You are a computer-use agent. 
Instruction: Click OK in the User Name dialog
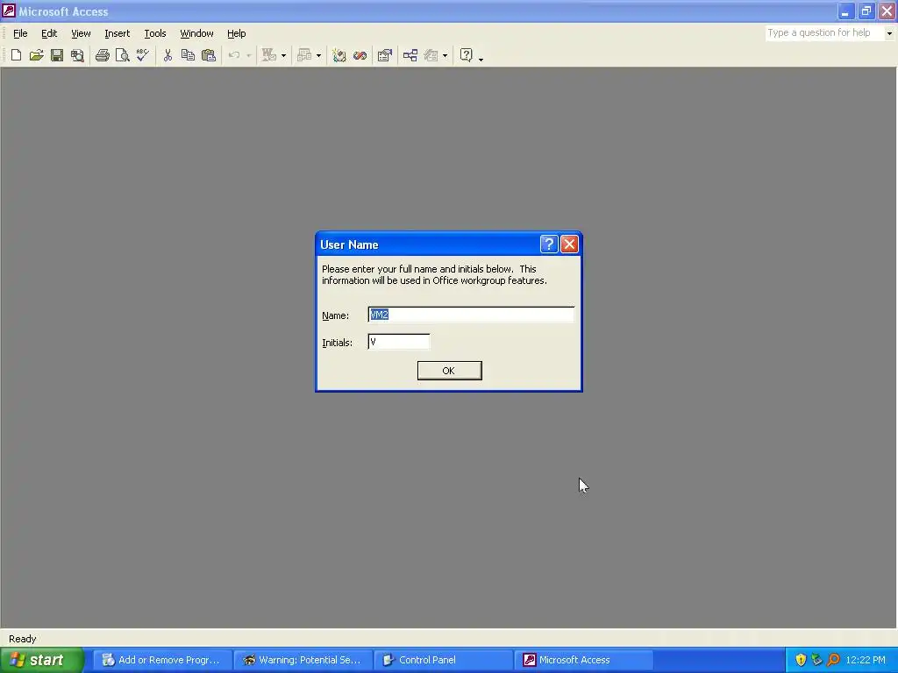449,371
